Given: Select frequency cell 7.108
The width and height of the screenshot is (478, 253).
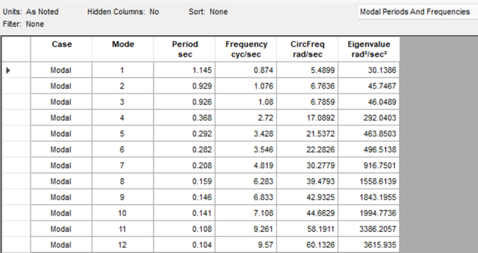Looking at the screenshot, I should tap(246, 213).
